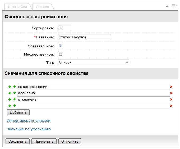Delete the empty last list row
180x149 pixels.
(171, 106)
